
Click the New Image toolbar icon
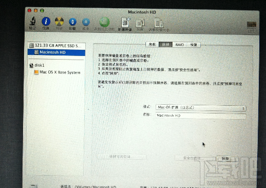tap(125, 22)
